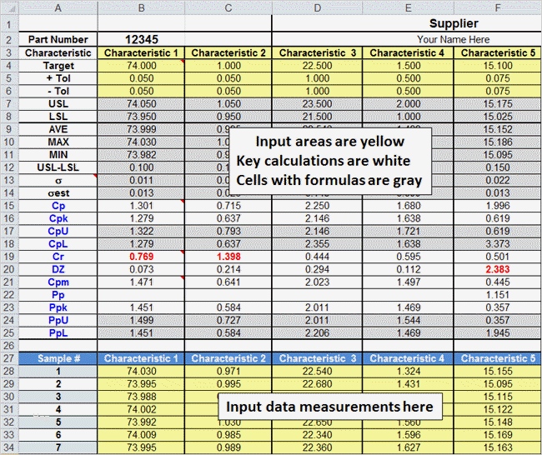Click MIN value 73.982
This screenshot has width=542, height=455.
point(142,155)
